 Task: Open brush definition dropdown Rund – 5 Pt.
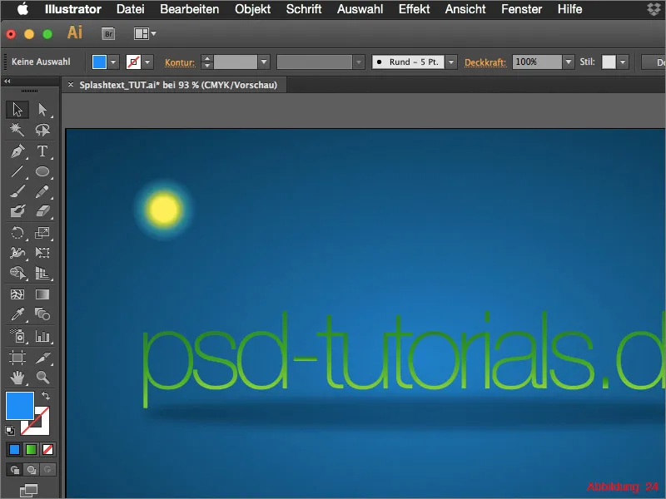click(451, 62)
